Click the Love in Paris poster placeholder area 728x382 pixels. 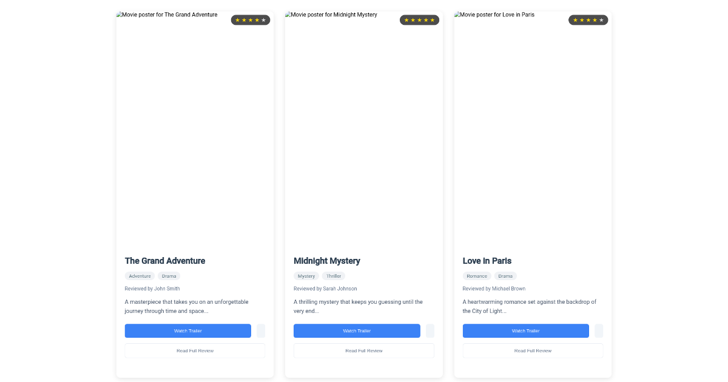point(533,127)
